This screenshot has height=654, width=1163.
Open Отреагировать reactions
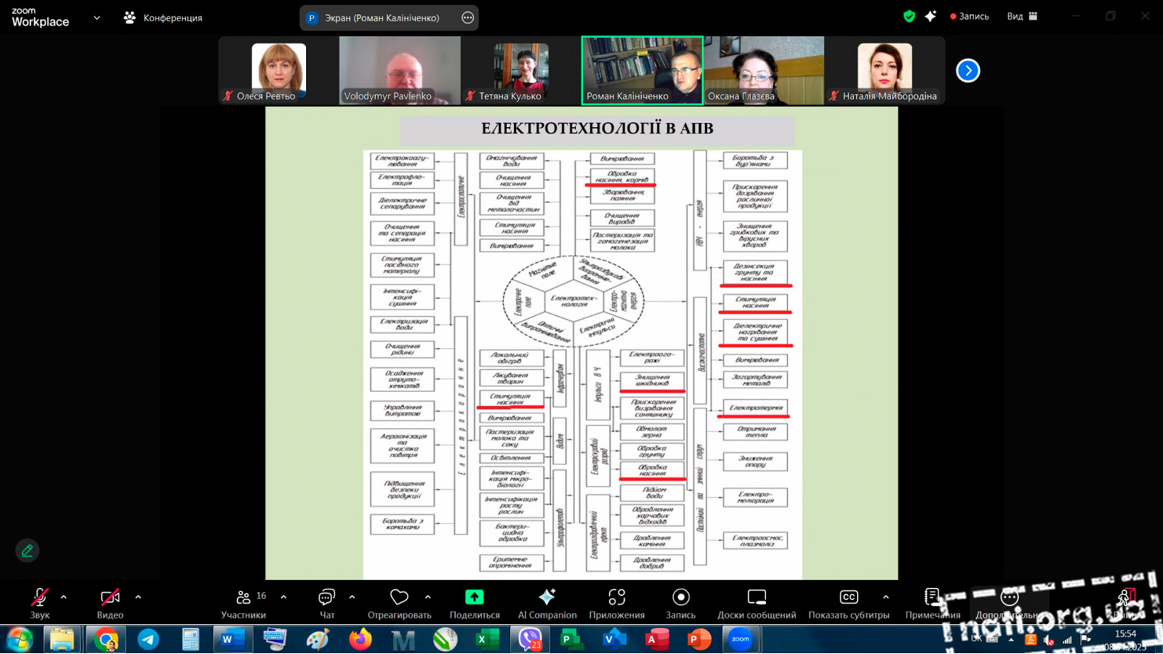(399, 603)
